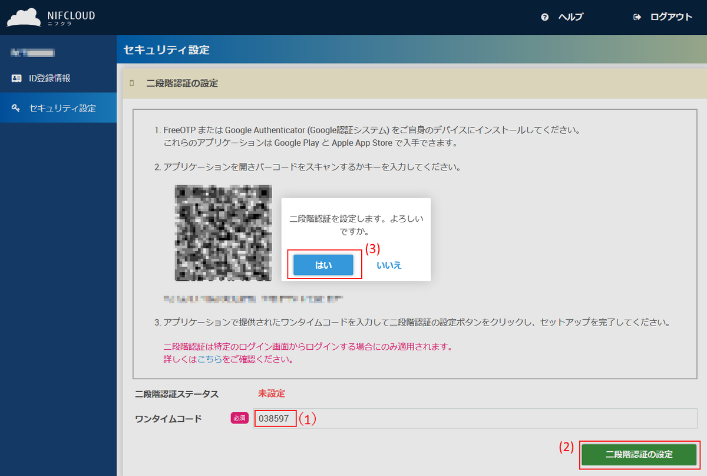Click the ワンタイムコード input field

pyautogui.click(x=475, y=419)
